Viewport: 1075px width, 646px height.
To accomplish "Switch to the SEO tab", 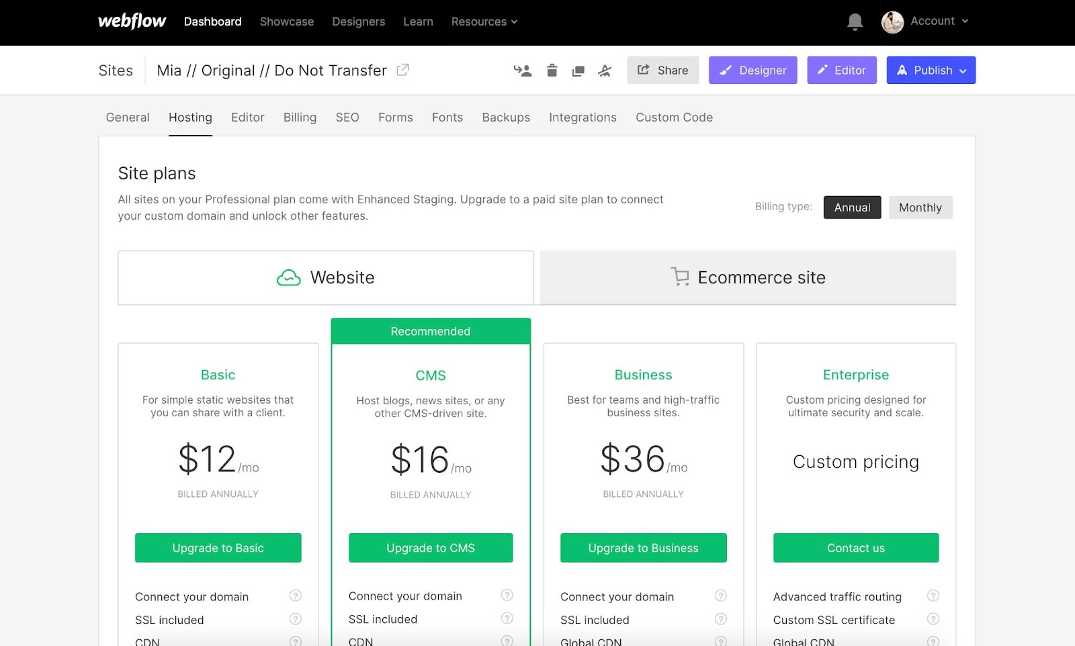I will [347, 118].
